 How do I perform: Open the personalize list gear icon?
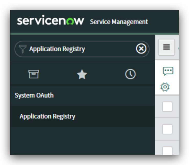point(165,87)
